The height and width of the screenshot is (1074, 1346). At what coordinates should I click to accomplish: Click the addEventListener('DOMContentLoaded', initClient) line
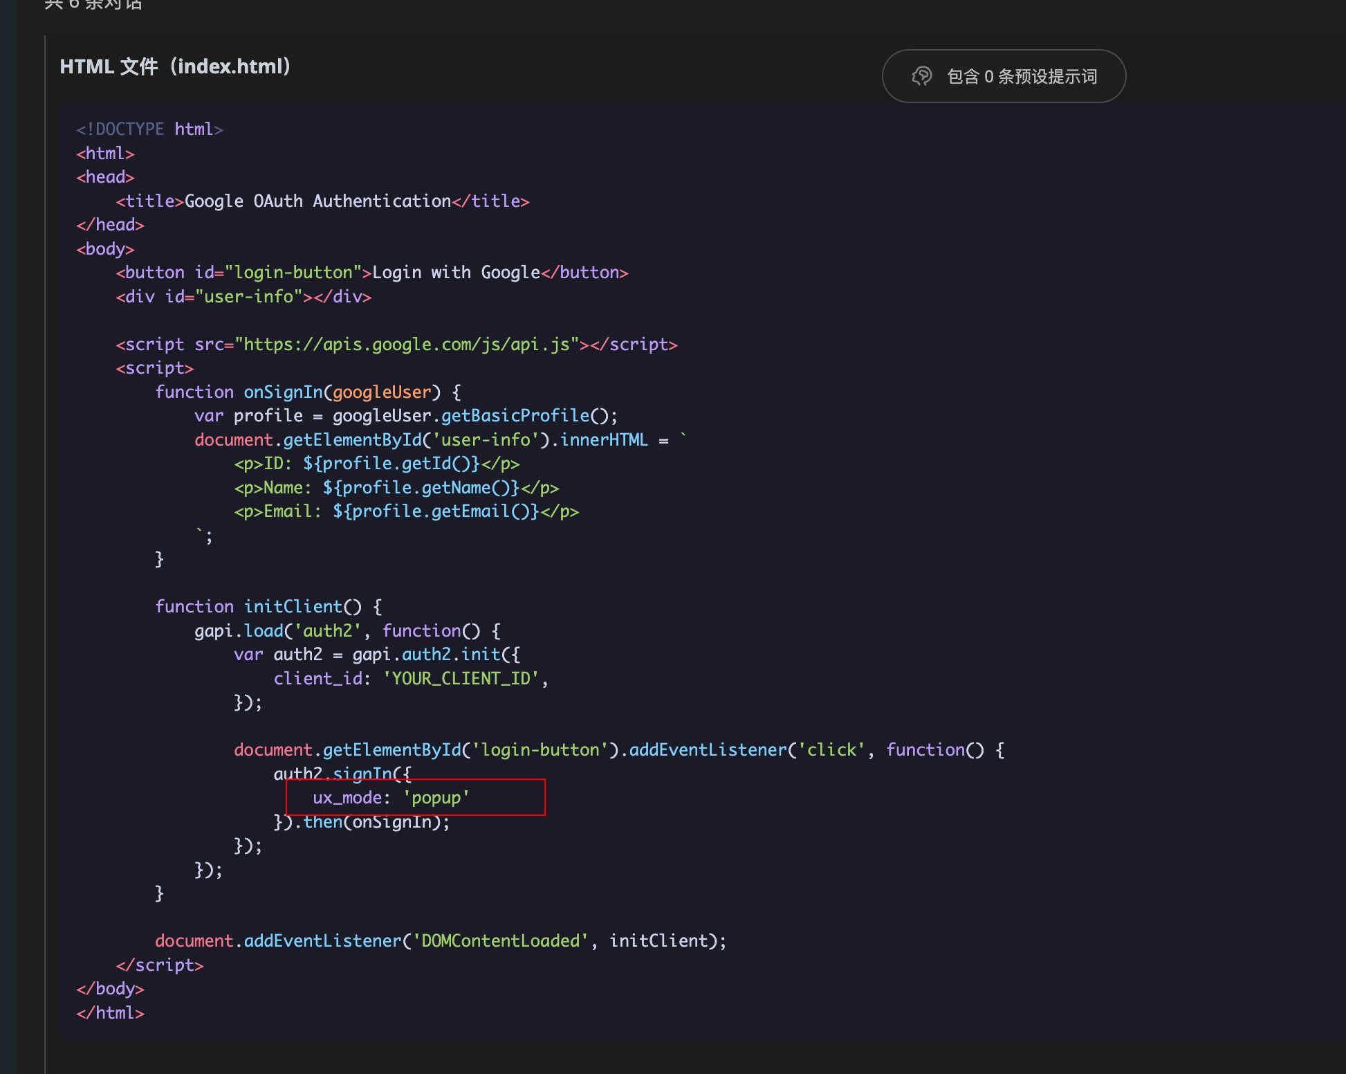pyautogui.click(x=441, y=941)
